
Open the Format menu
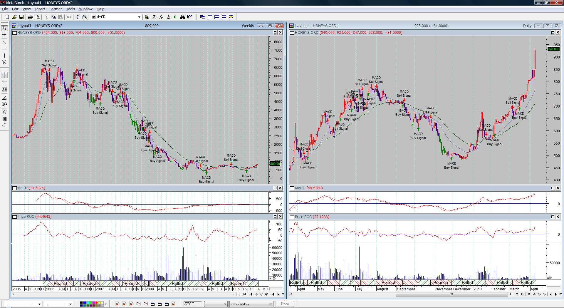pos(56,9)
